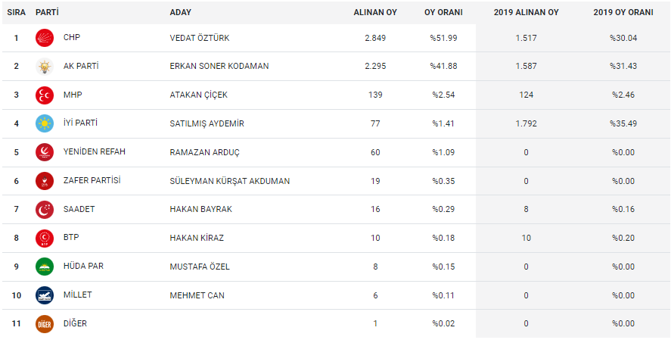This screenshot has height=340, width=671.
Task: Click the orange DİĞER badge
Action: click(45, 324)
